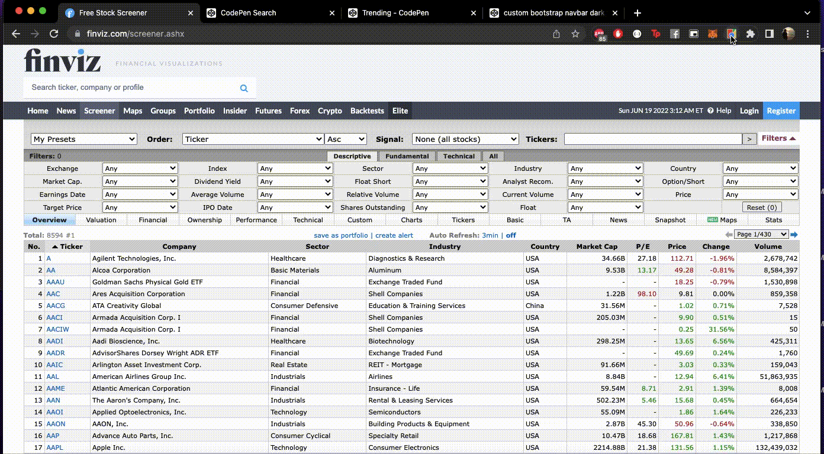Click the tab search chevron in tab strip
The height and width of the screenshot is (454, 824).
[806, 12]
